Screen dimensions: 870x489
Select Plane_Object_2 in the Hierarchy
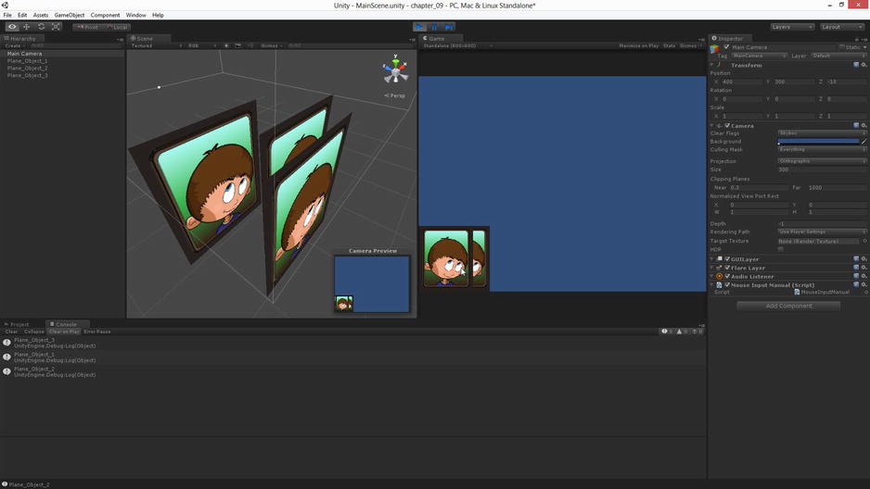[x=27, y=69]
